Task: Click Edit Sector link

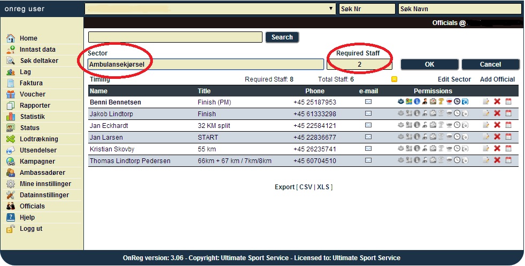Action: [x=454, y=79]
